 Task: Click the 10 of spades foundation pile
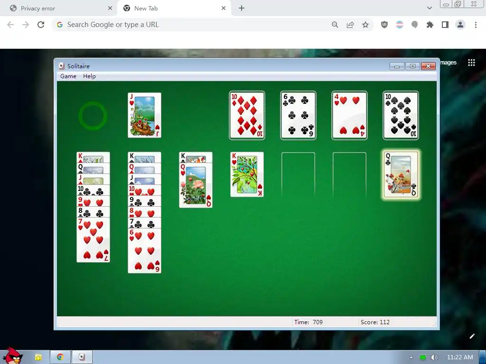click(x=401, y=116)
